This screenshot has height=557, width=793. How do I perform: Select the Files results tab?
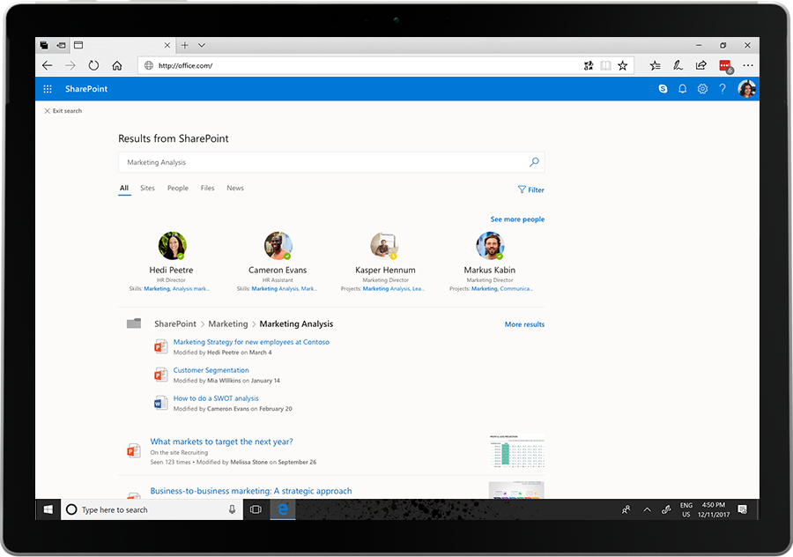pos(207,188)
